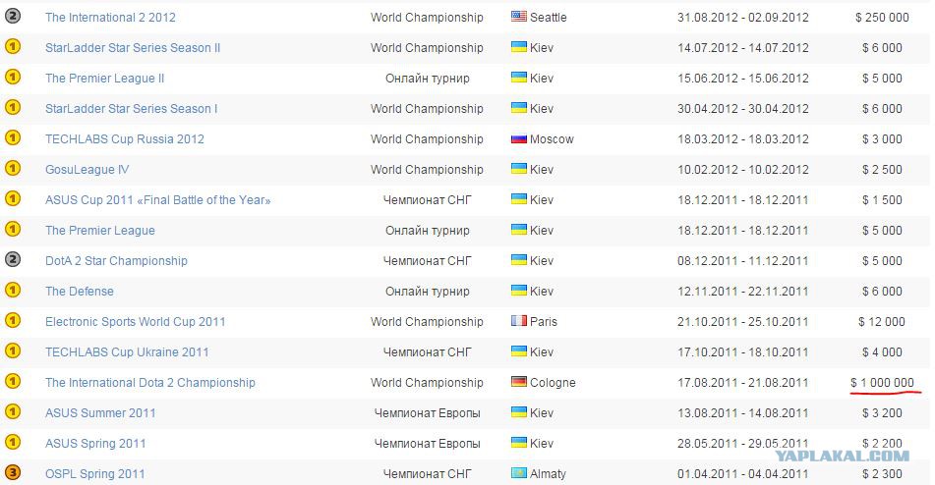Open The International 2 2012 tournament link
Viewport: 935px width, 485px height.
110,18
